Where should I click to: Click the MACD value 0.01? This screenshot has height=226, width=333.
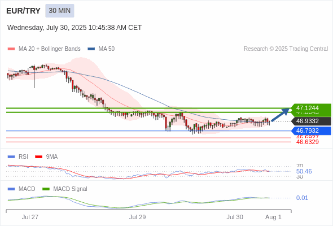(302, 198)
